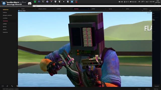Image resolution: width=161 pixels, height=90 pixels.
Task: Click the shield taskbar icon
Action: click(x=55, y=2)
